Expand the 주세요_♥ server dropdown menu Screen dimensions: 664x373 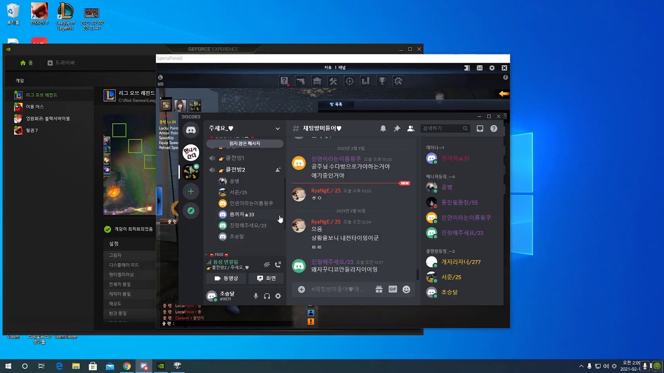click(x=278, y=128)
